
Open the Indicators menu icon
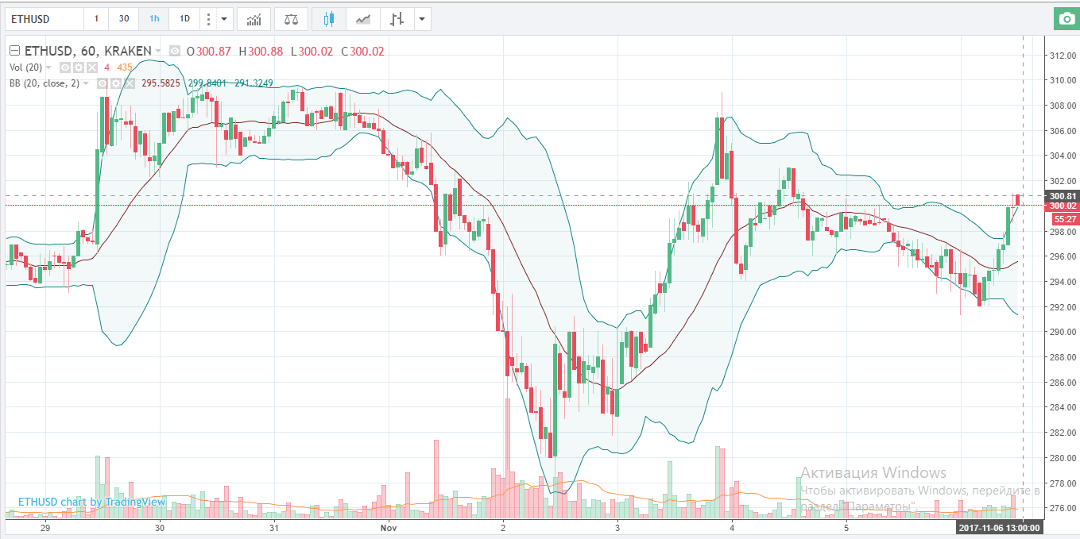point(254,18)
